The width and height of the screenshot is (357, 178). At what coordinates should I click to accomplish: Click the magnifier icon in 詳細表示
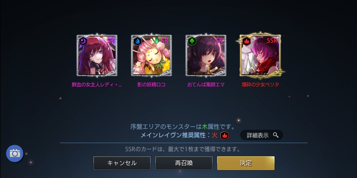tap(276, 135)
